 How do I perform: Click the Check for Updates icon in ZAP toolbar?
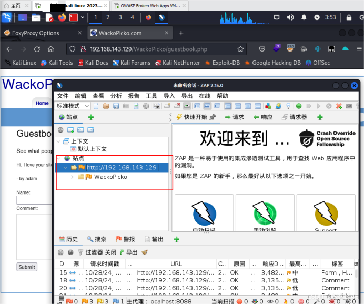click(x=278, y=106)
